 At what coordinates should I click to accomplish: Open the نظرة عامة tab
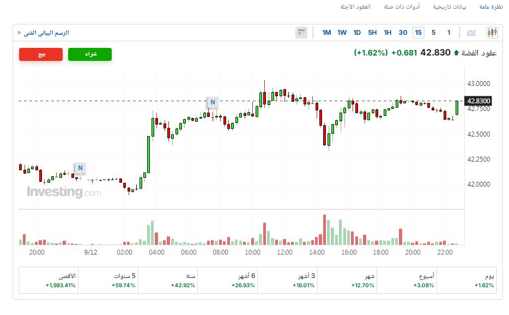pyautogui.click(x=491, y=7)
